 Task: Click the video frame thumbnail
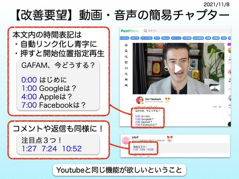178,69
